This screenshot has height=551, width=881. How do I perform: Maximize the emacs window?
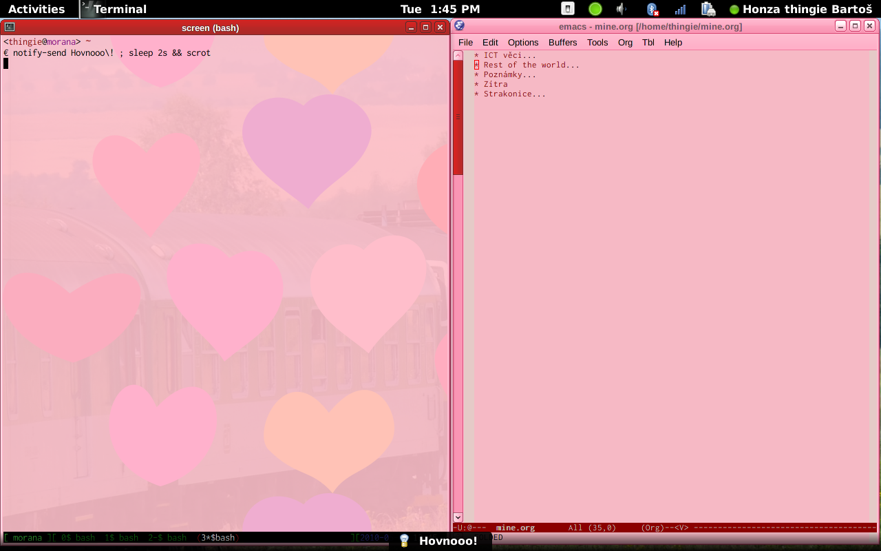coord(855,26)
